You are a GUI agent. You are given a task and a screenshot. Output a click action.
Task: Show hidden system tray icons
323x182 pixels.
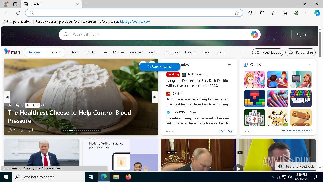(272, 177)
